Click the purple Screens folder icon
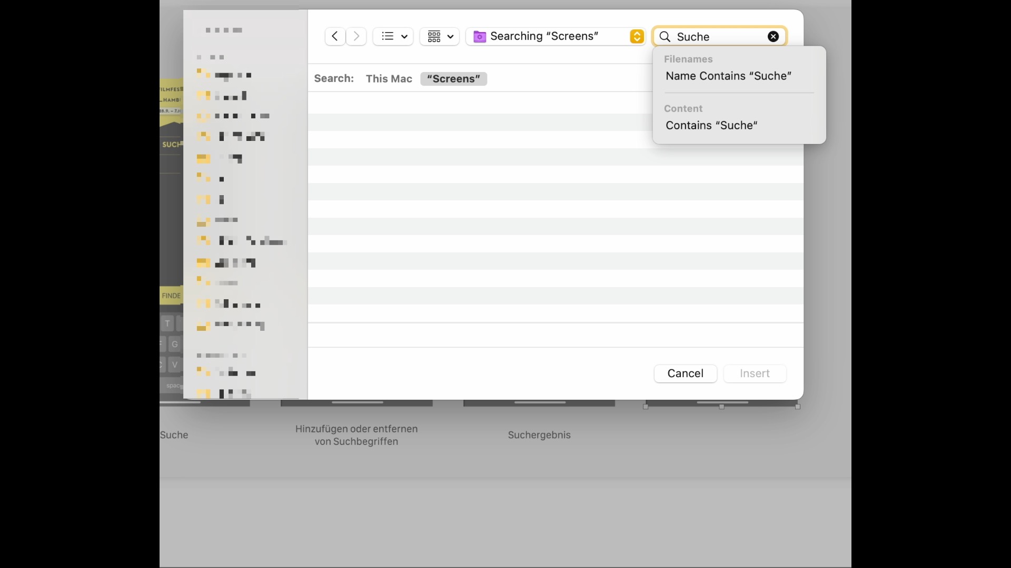The image size is (1011, 568). pyautogui.click(x=480, y=36)
